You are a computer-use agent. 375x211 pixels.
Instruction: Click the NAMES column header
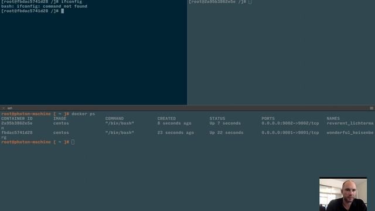click(333, 118)
